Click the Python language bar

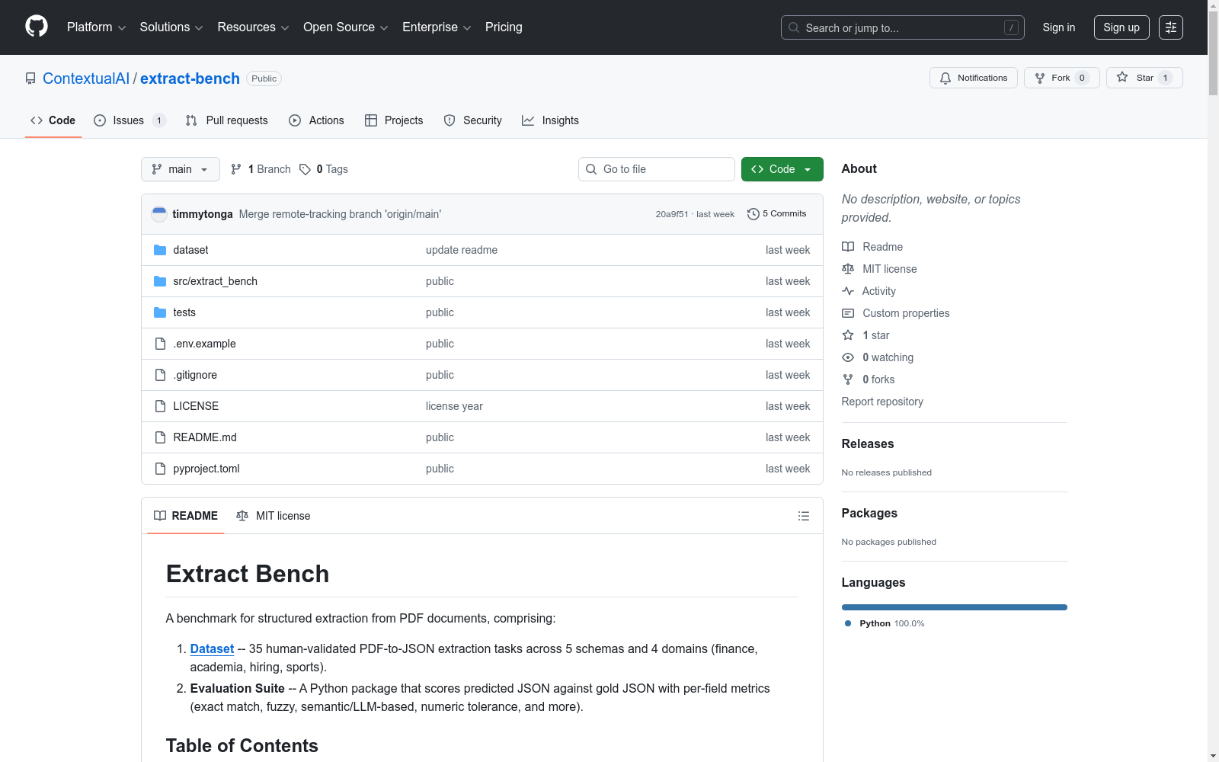[x=955, y=607]
